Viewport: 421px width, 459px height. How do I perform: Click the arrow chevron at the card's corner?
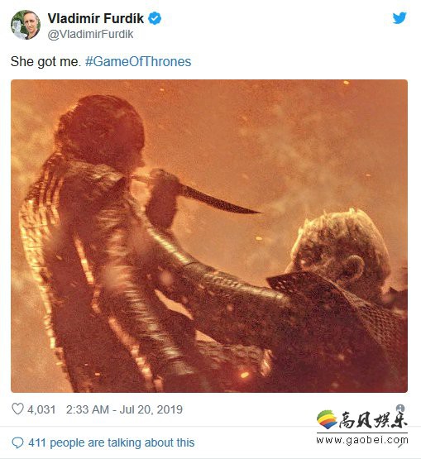402,444
